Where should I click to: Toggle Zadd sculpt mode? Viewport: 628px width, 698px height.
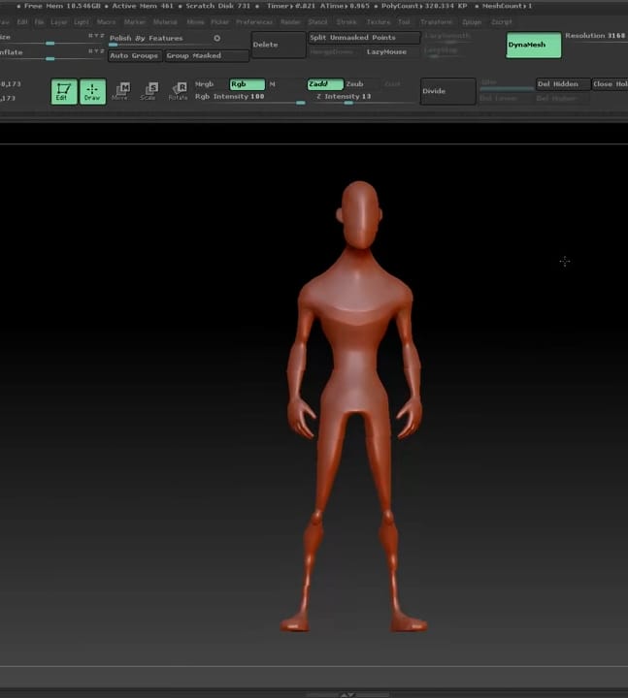point(325,84)
